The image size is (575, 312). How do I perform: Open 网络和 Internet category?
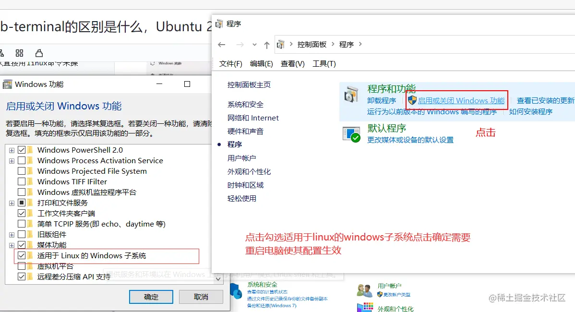tap(253, 118)
